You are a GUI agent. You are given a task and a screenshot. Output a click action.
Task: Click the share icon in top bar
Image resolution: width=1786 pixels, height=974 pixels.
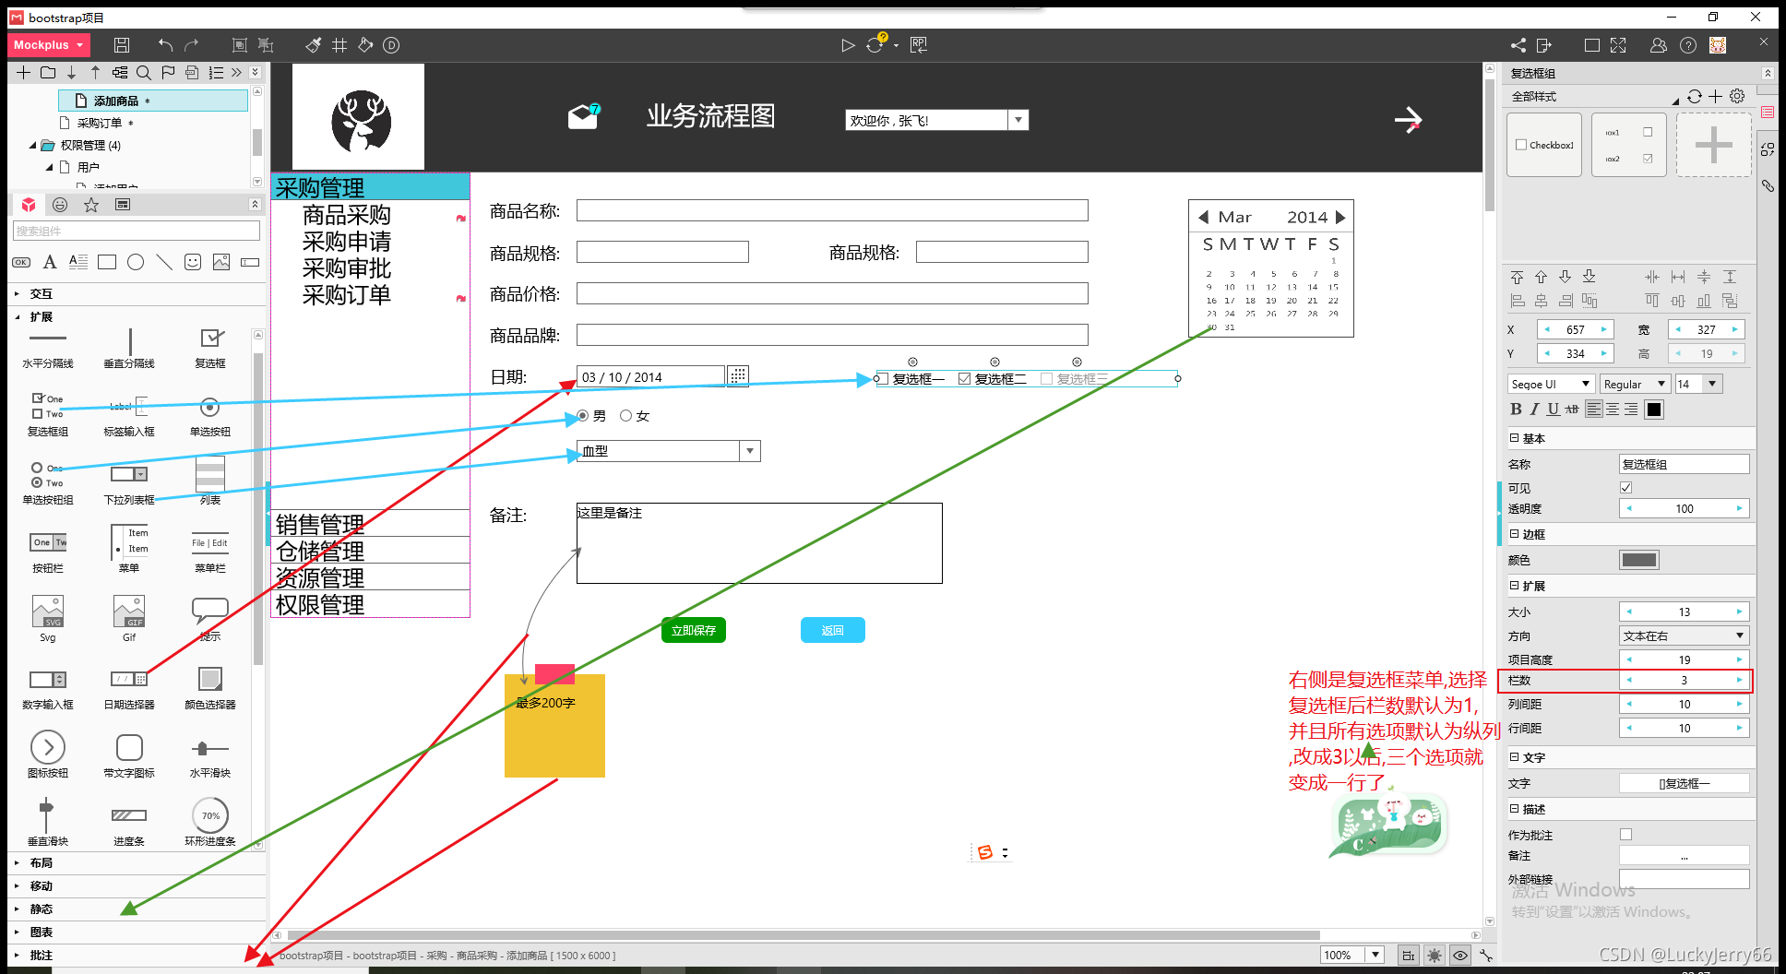pyautogui.click(x=1518, y=45)
